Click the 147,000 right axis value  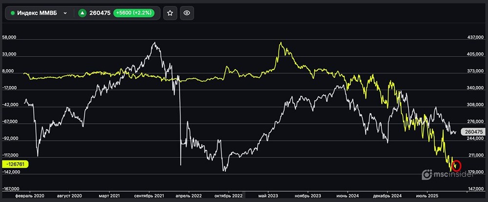476,189
